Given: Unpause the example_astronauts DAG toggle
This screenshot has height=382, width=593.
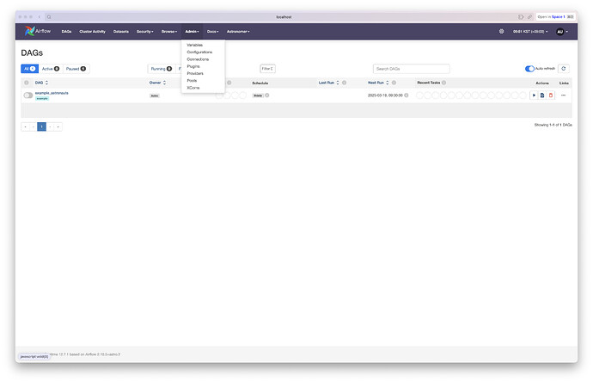Looking at the screenshot, I should pyautogui.click(x=28, y=95).
